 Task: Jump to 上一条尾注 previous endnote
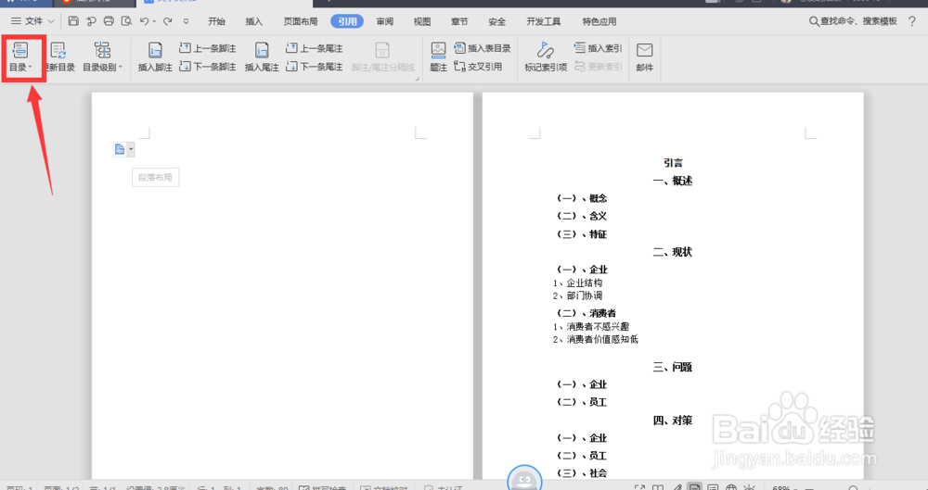(315, 48)
